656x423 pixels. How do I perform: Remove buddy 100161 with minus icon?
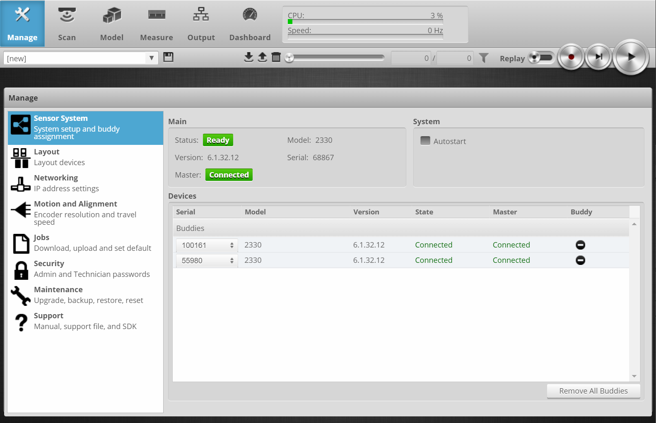click(580, 245)
